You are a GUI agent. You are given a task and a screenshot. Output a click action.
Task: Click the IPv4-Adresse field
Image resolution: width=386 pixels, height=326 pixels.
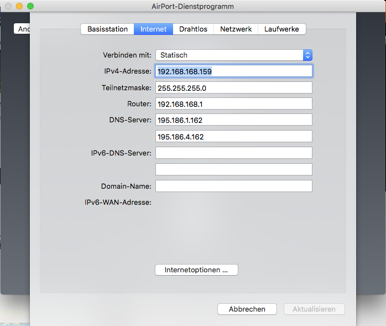234,71
